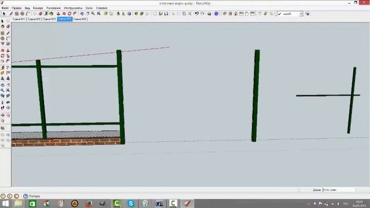This screenshot has width=370, height=208.
Task: Click the Redo arrow icon
Action: point(202,14)
